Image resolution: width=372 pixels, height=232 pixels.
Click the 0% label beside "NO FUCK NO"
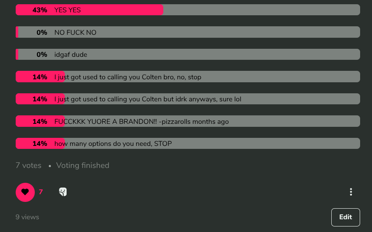click(x=42, y=32)
